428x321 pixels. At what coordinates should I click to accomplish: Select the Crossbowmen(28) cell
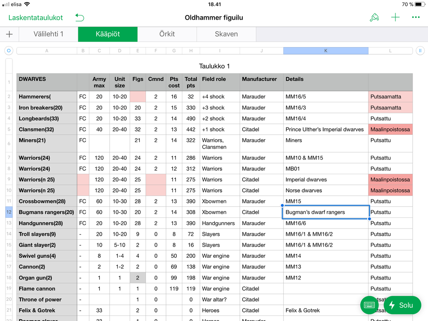(x=47, y=201)
